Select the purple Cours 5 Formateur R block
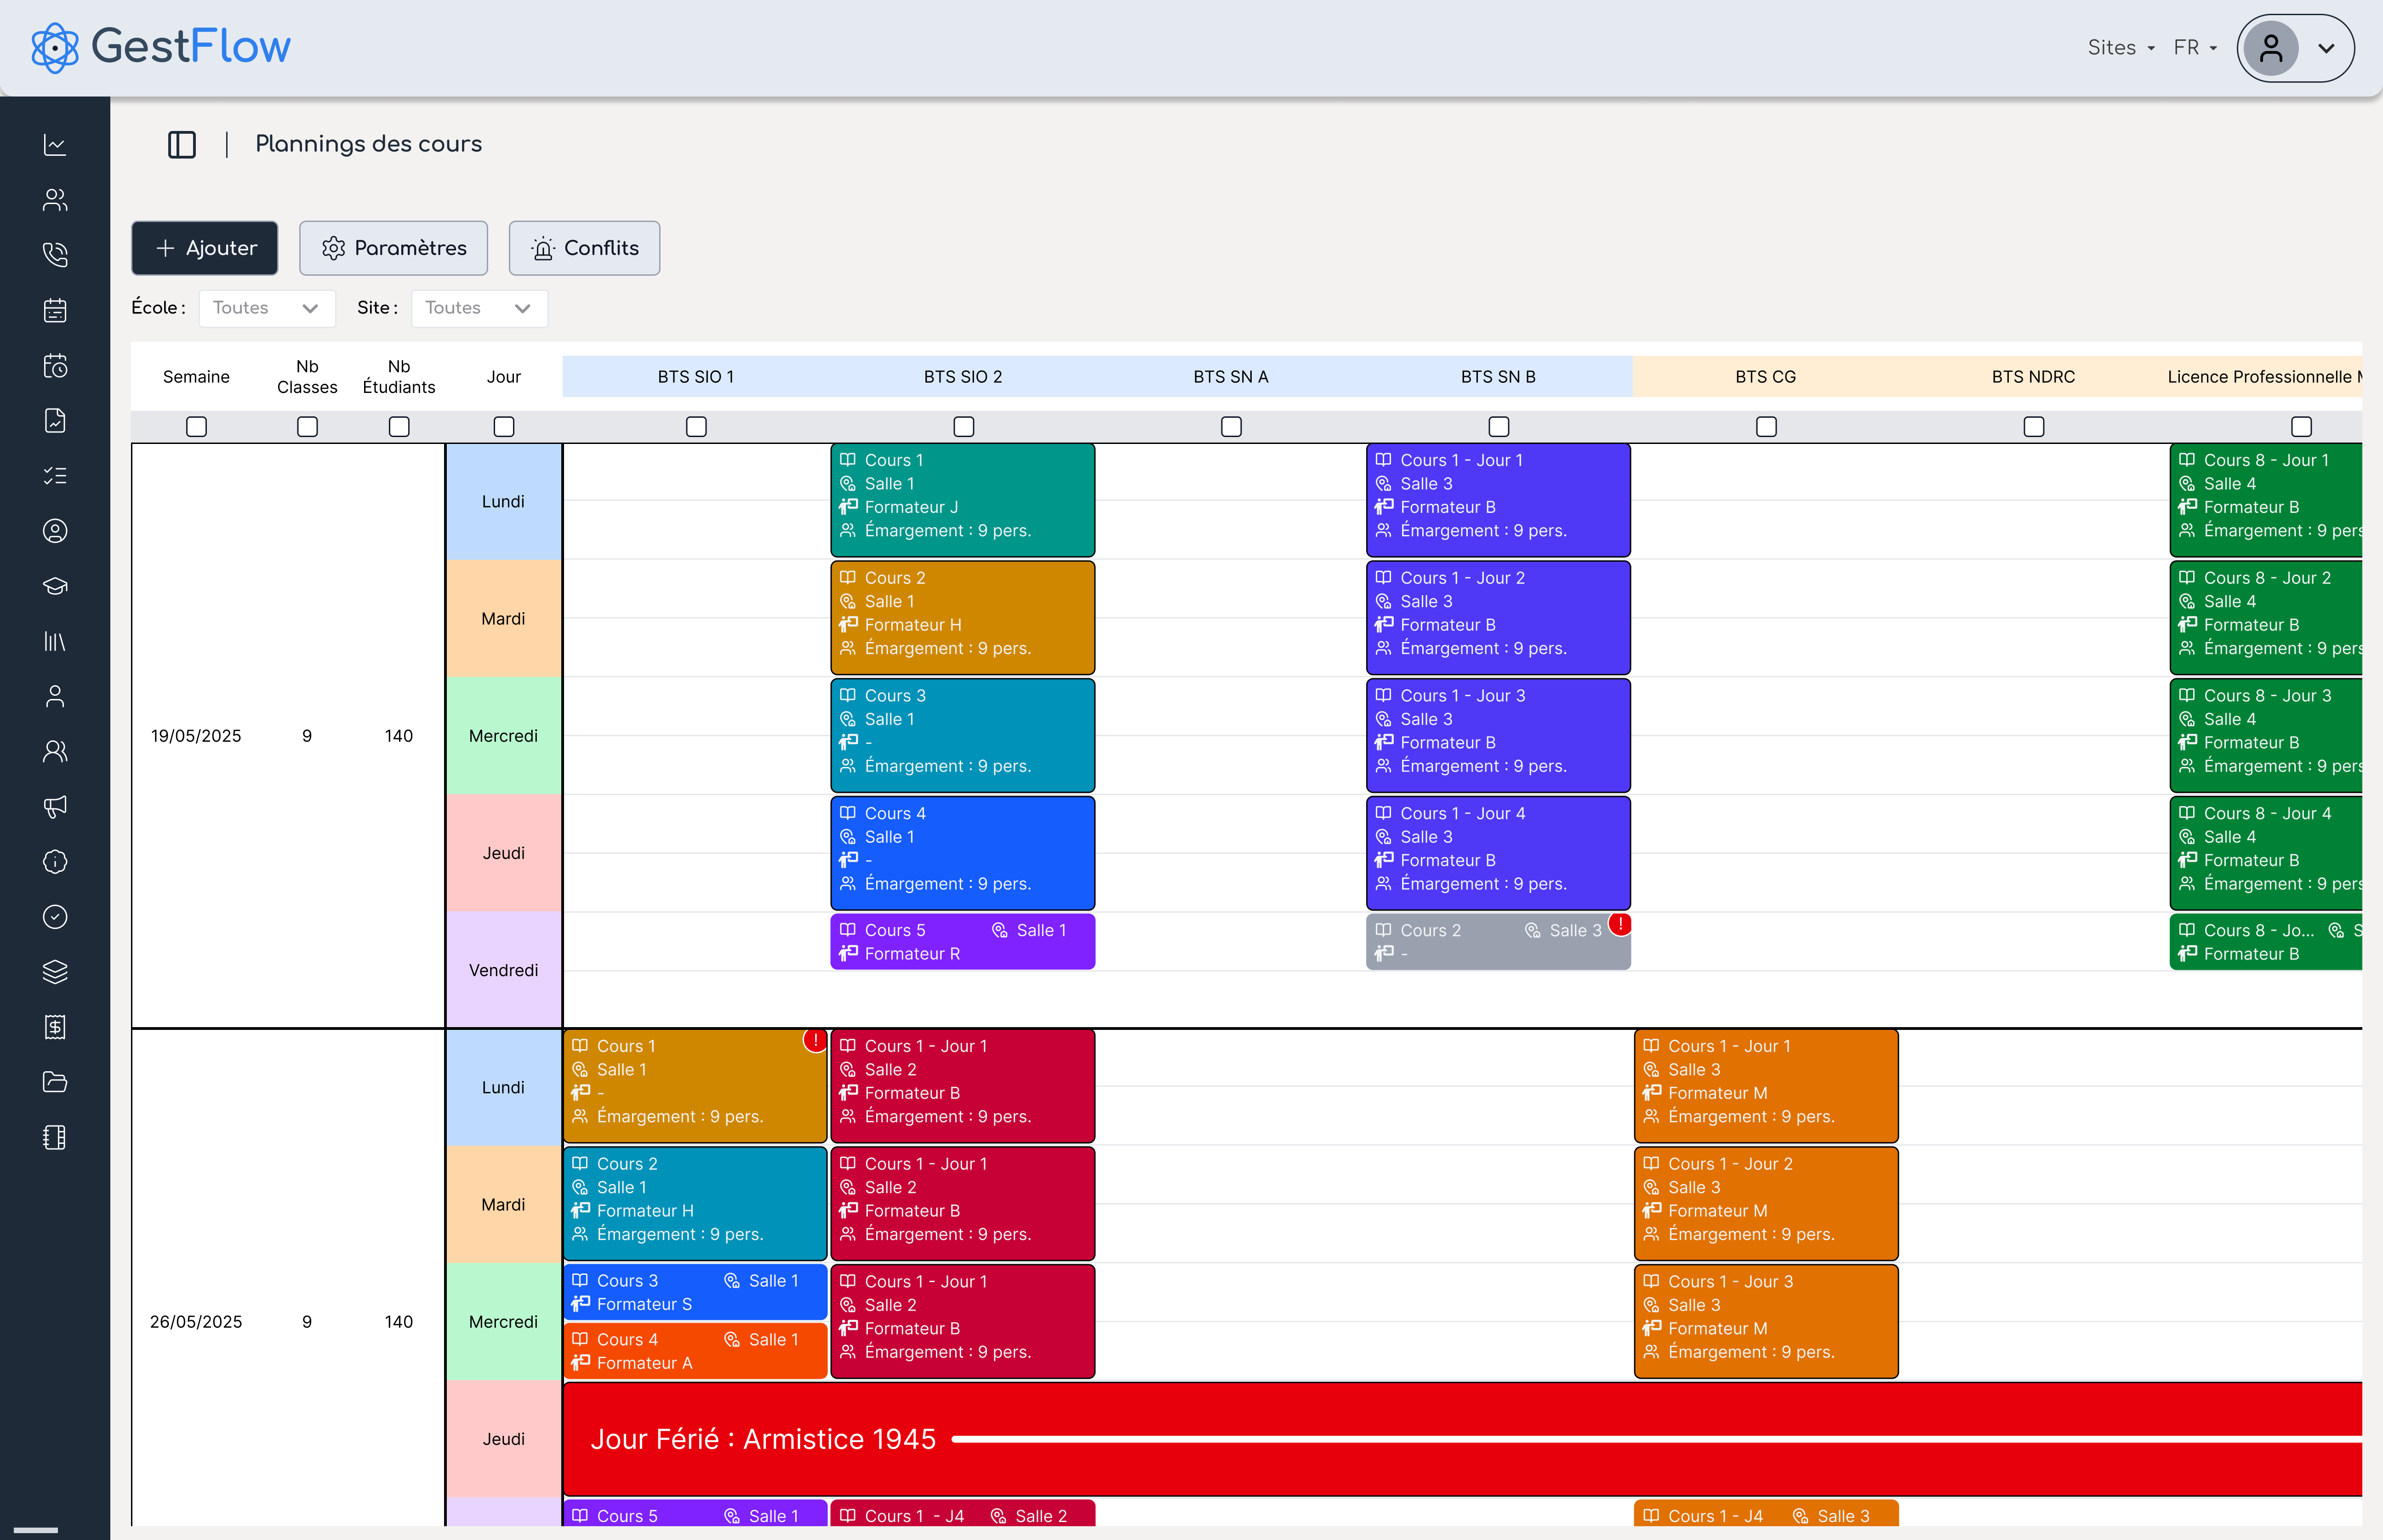The image size is (2383, 1540). pyautogui.click(x=962, y=942)
